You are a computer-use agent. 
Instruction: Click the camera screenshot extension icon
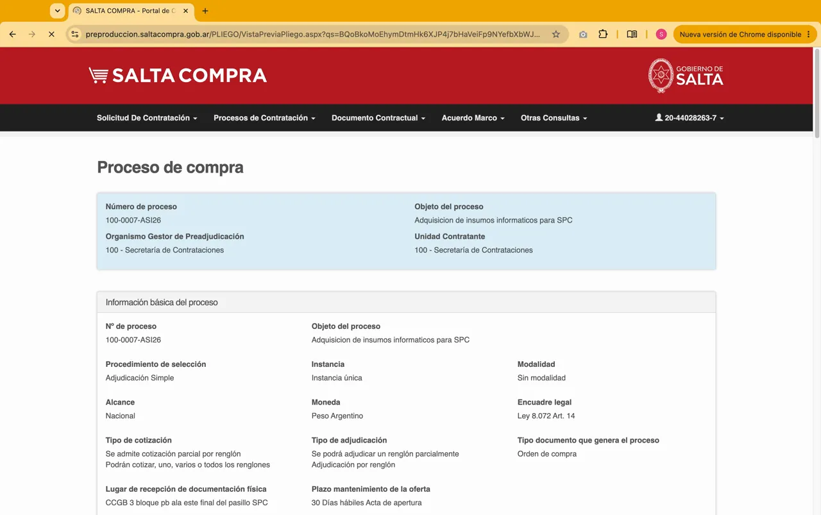(583, 34)
